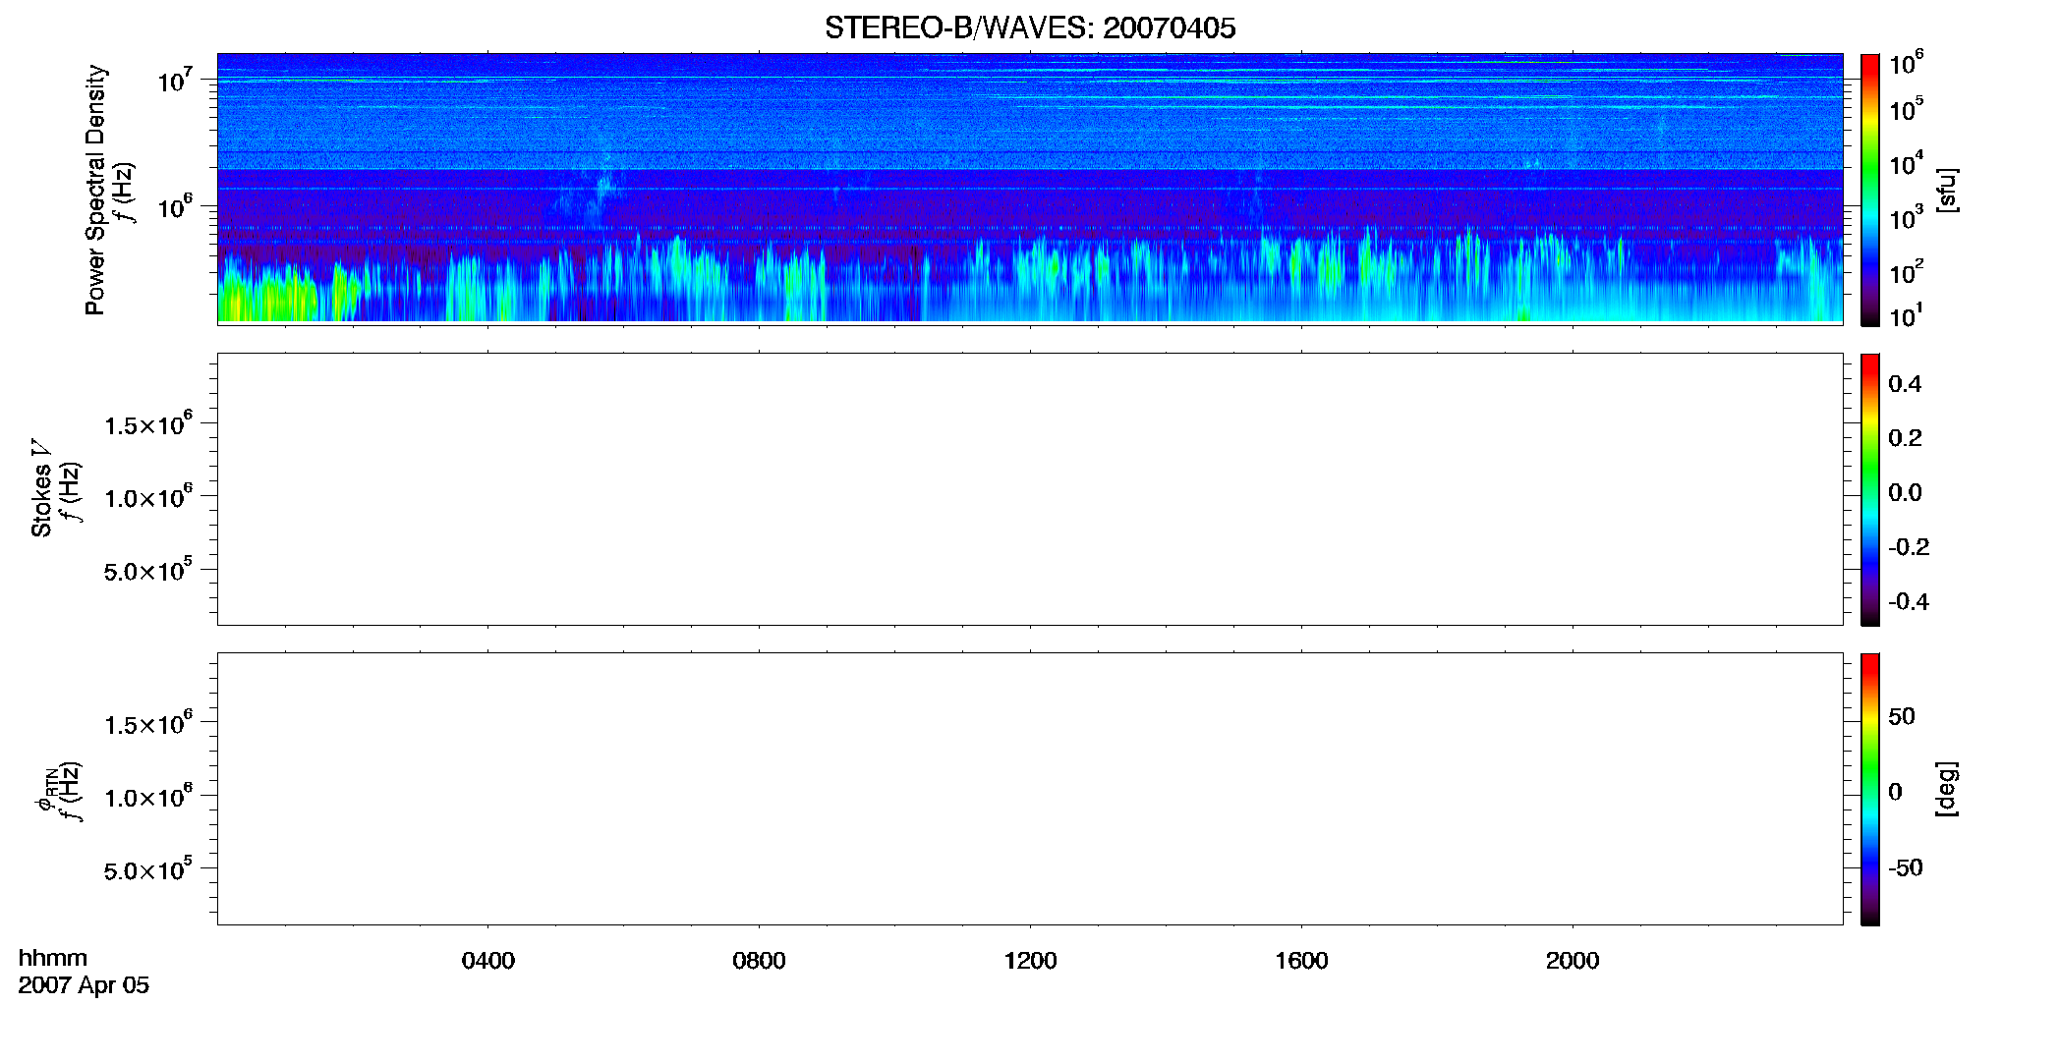Image resolution: width=2060 pixels, height=1061 pixels.
Task: Click the power spectral density spectrogram panel
Action: [1030, 188]
